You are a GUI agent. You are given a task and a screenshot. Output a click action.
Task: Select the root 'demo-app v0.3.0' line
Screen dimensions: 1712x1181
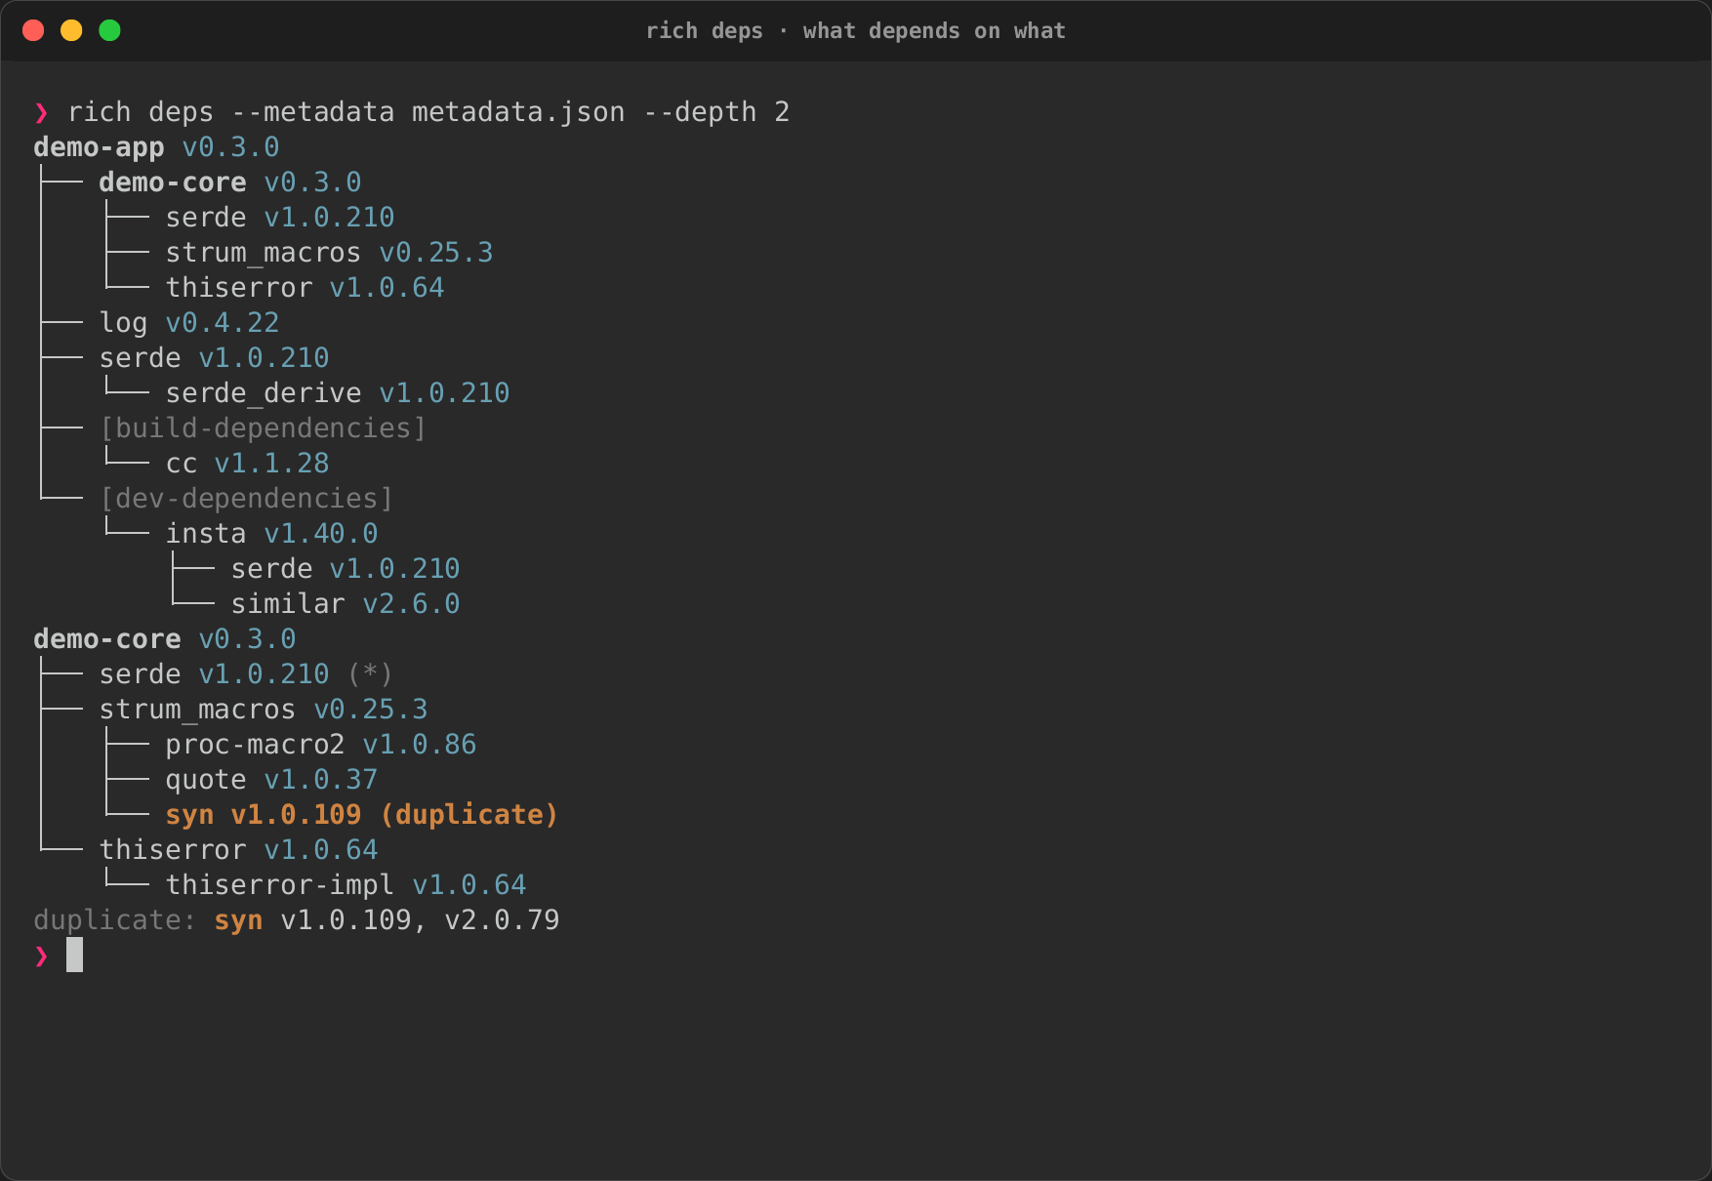156,147
